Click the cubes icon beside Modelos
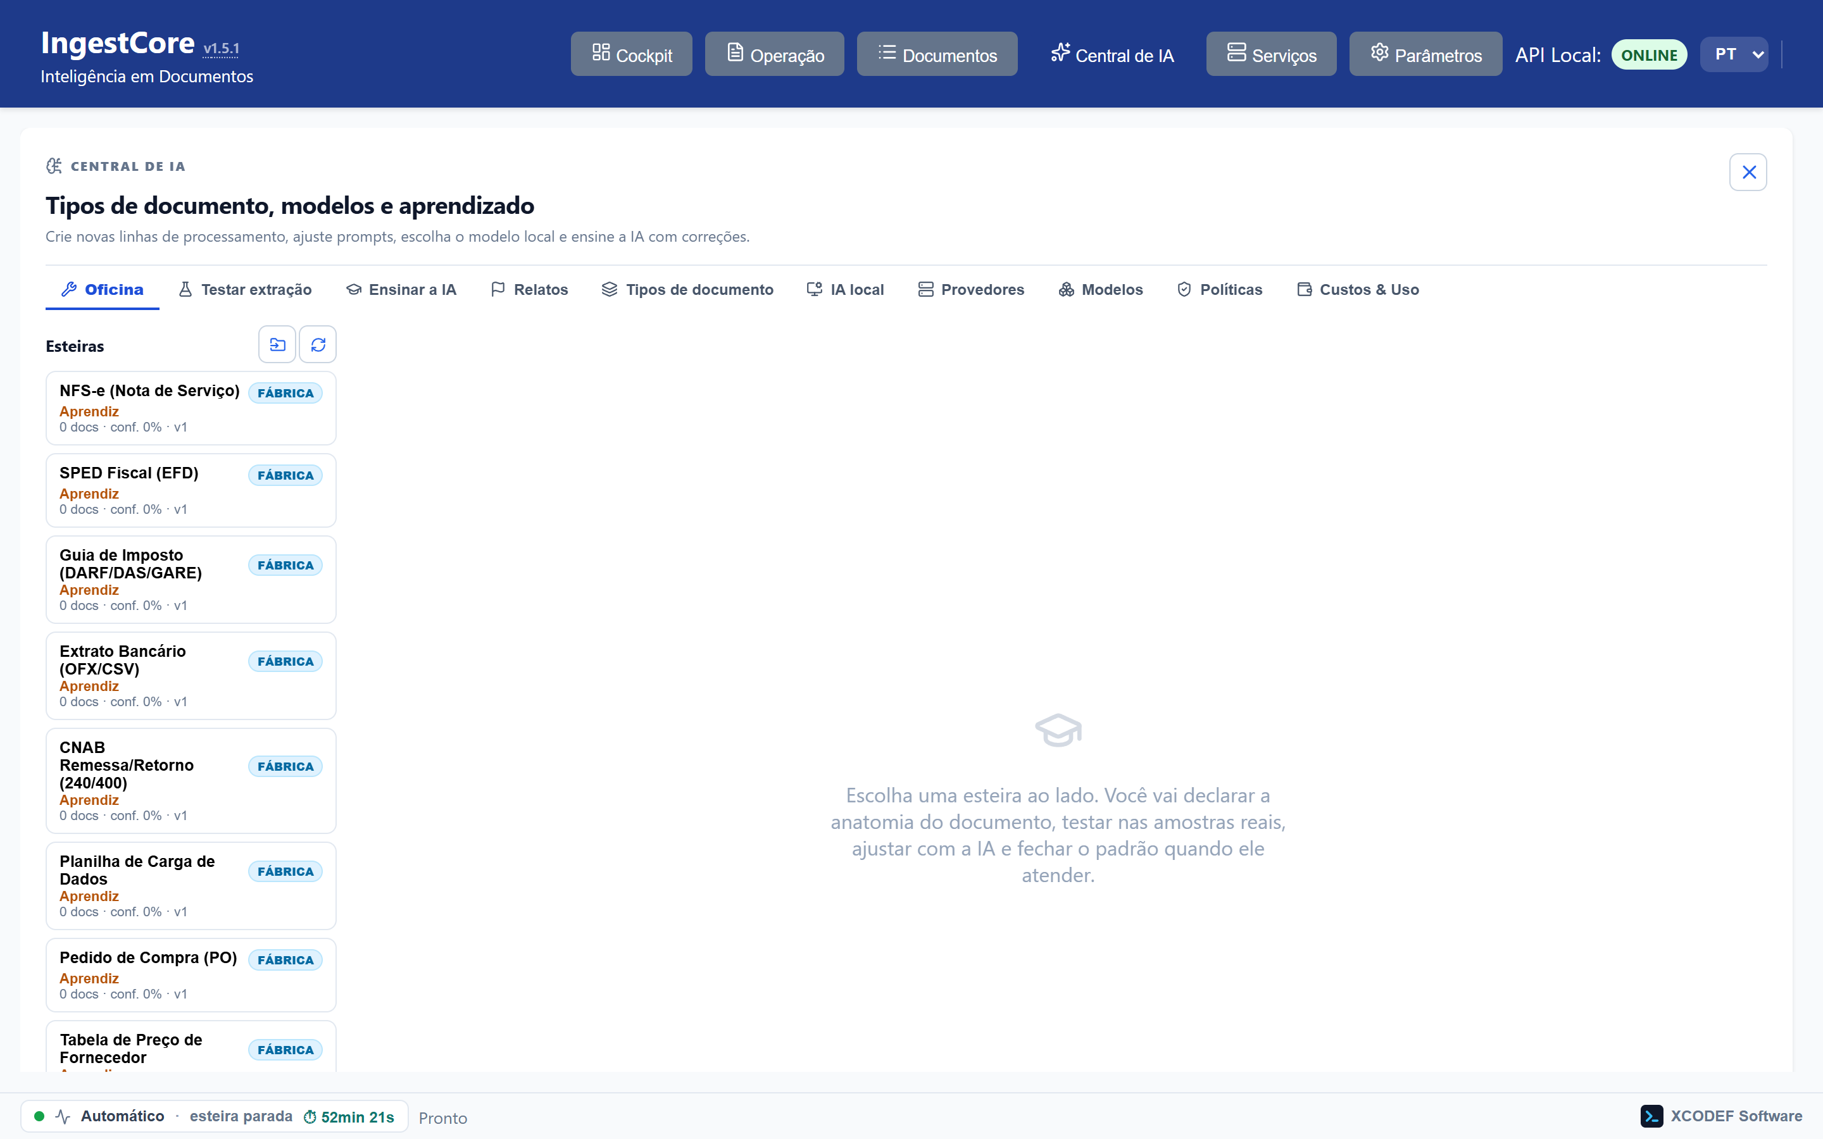1823x1139 pixels. (1066, 289)
